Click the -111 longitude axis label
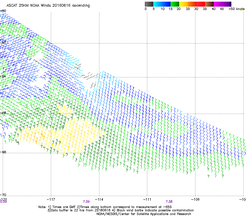 (147, 199)
